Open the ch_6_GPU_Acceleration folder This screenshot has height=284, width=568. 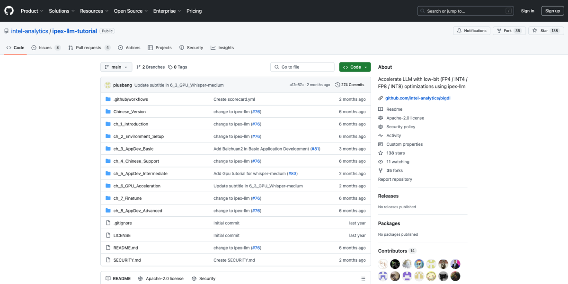pos(137,186)
